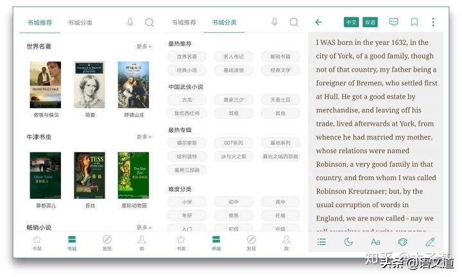
Task: Open the 007系列 chip
Action: point(234,143)
